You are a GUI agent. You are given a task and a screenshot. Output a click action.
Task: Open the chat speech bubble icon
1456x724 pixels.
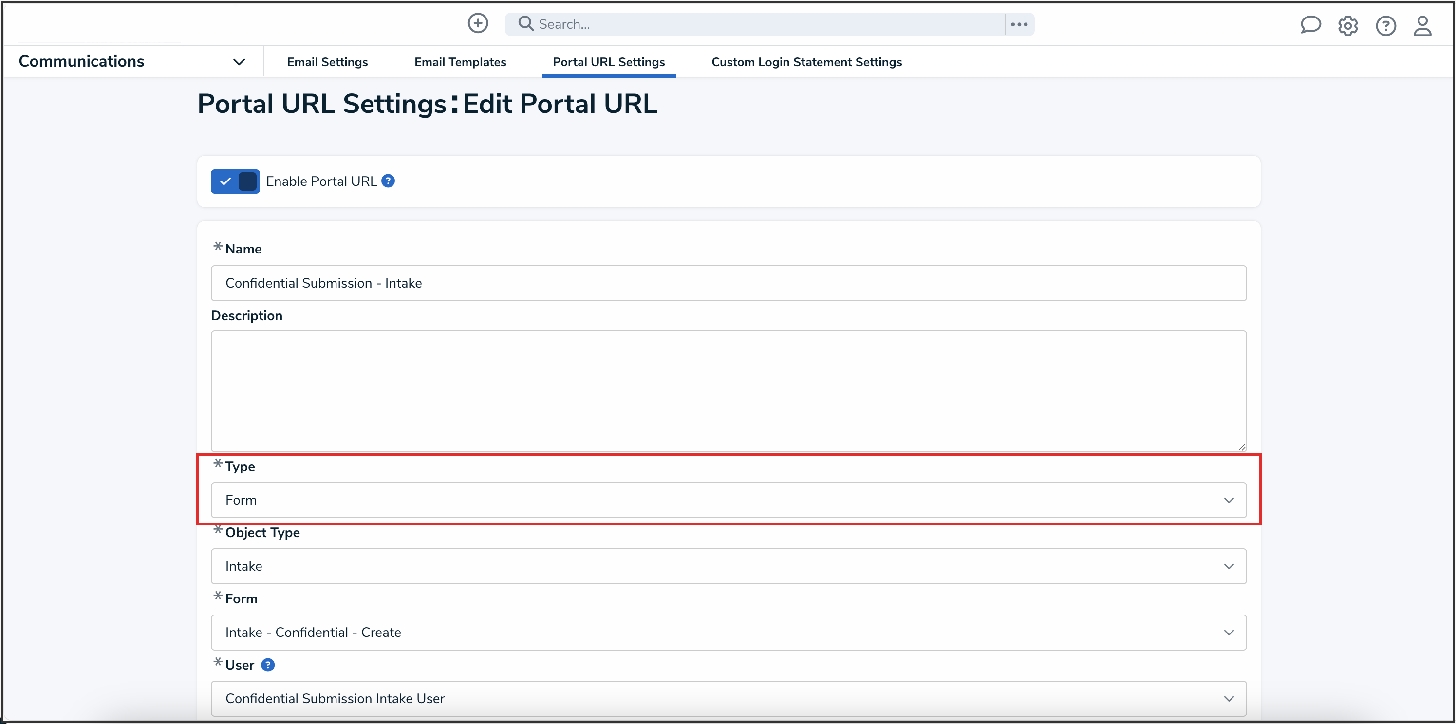coord(1309,25)
